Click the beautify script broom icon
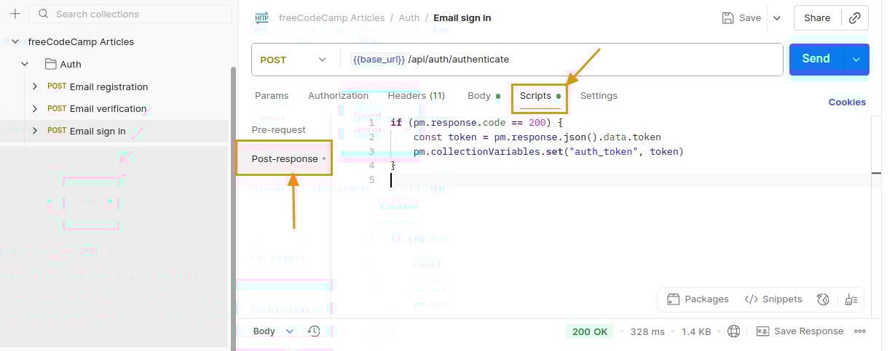This screenshot has width=895, height=351. [x=851, y=299]
